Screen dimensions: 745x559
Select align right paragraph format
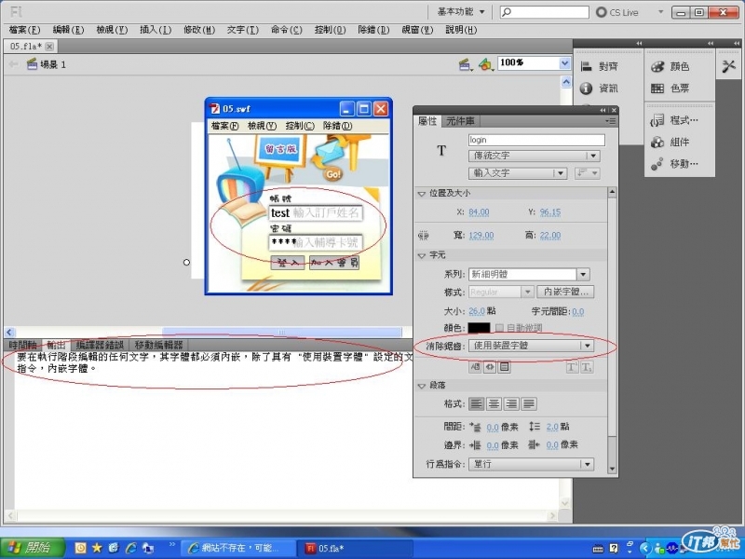pyautogui.click(x=511, y=404)
